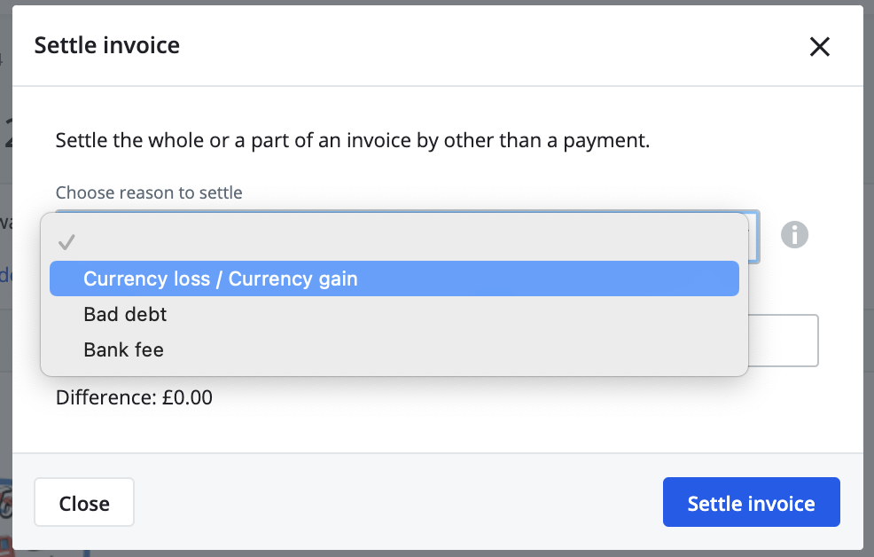Click the Settle invoice dialog title

106,45
